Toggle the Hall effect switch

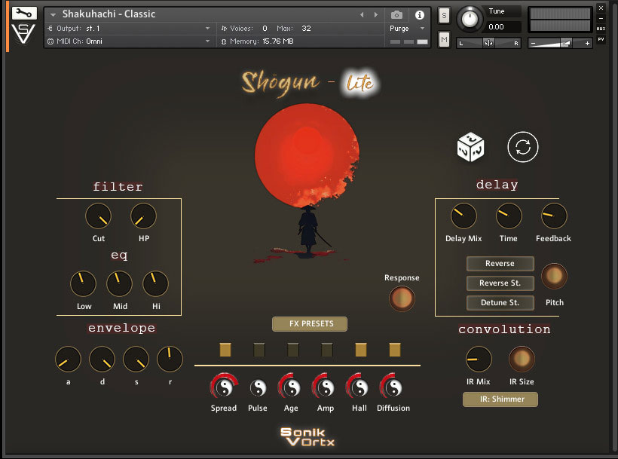pos(361,350)
